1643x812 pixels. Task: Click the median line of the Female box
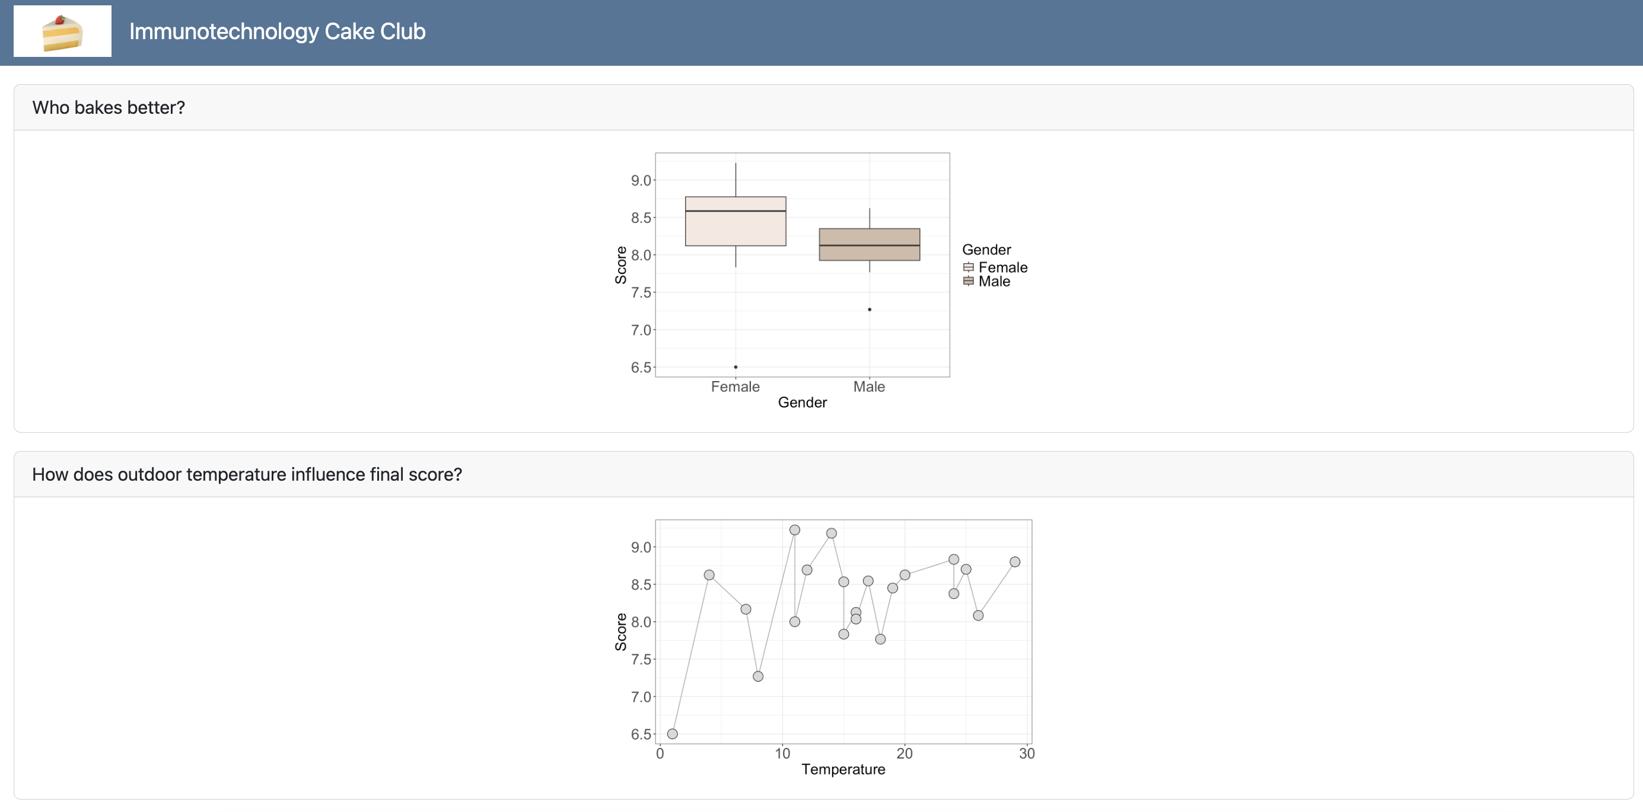(x=735, y=211)
